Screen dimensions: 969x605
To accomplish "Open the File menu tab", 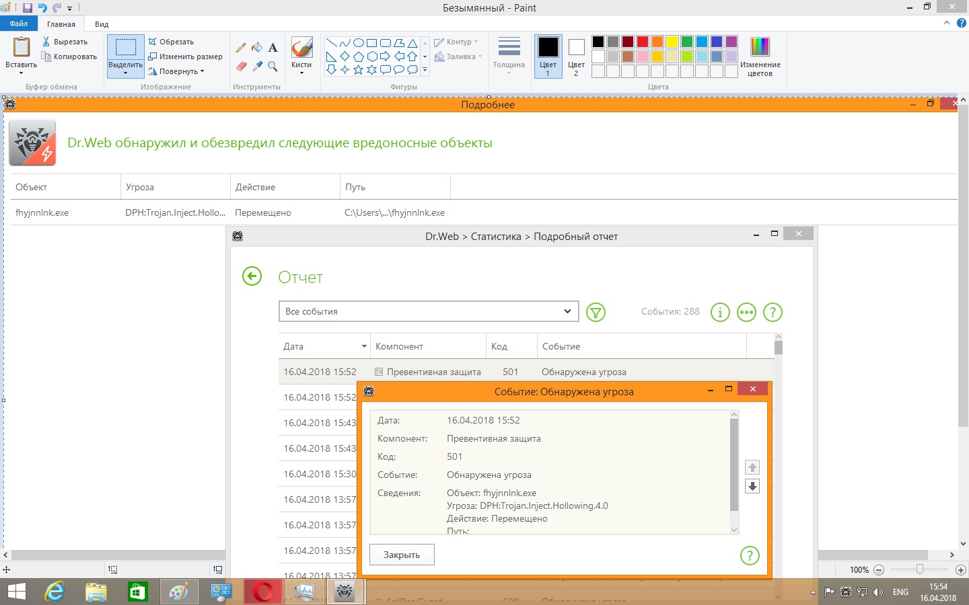I will pyautogui.click(x=19, y=24).
